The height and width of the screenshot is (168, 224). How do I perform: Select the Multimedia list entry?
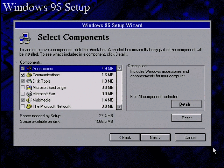pos(68,100)
